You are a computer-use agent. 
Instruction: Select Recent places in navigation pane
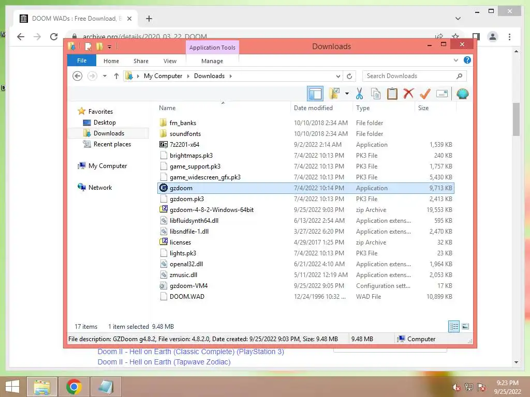112,144
